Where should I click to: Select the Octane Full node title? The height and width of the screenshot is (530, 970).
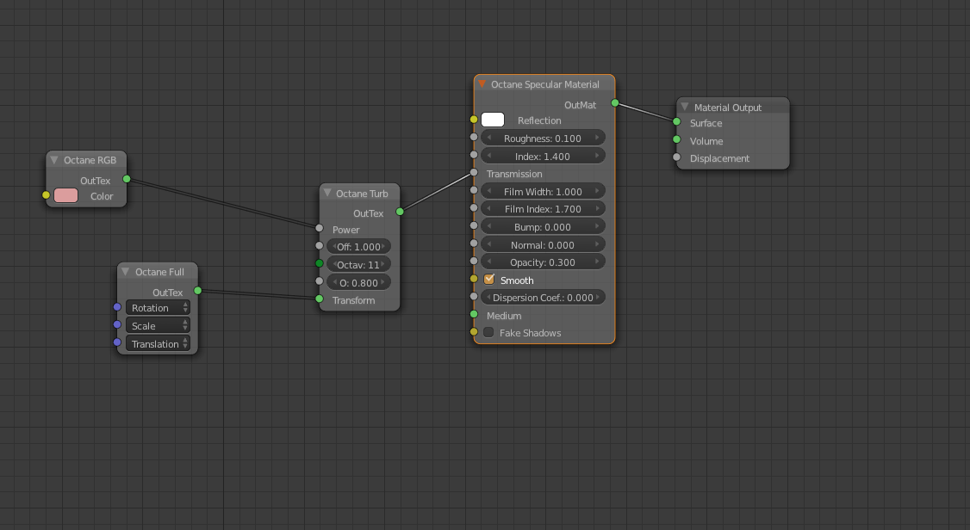tap(159, 272)
